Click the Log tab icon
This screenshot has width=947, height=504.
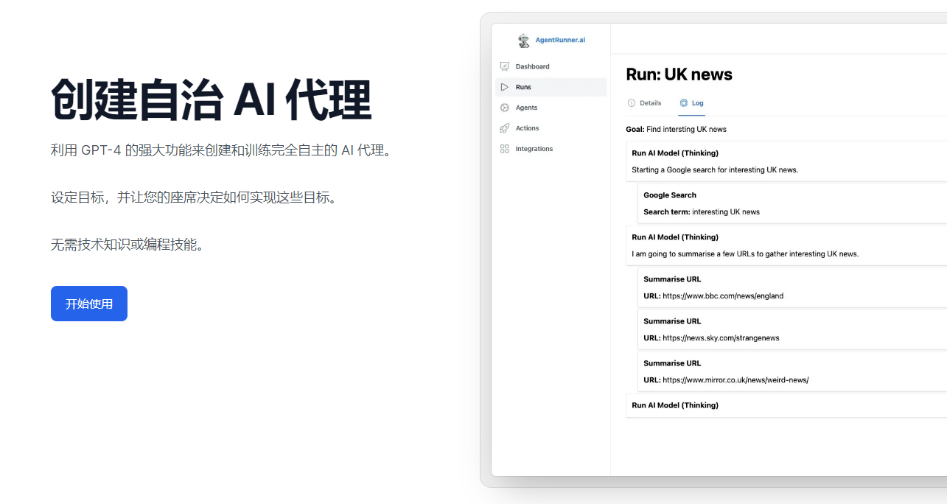click(684, 103)
